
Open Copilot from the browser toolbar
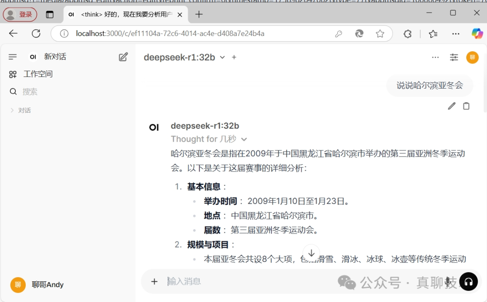[x=477, y=33]
